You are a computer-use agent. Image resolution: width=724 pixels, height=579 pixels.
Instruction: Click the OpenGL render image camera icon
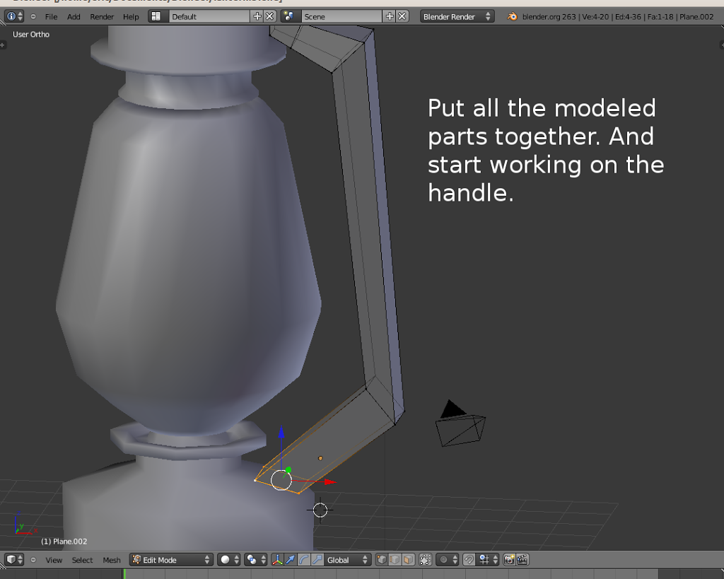[509, 559]
